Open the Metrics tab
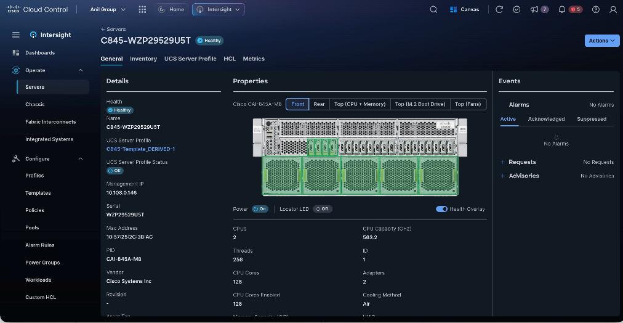 click(254, 59)
